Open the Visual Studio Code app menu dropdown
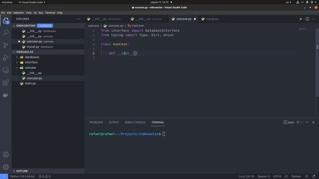319x179 pixels. coord(32,2)
